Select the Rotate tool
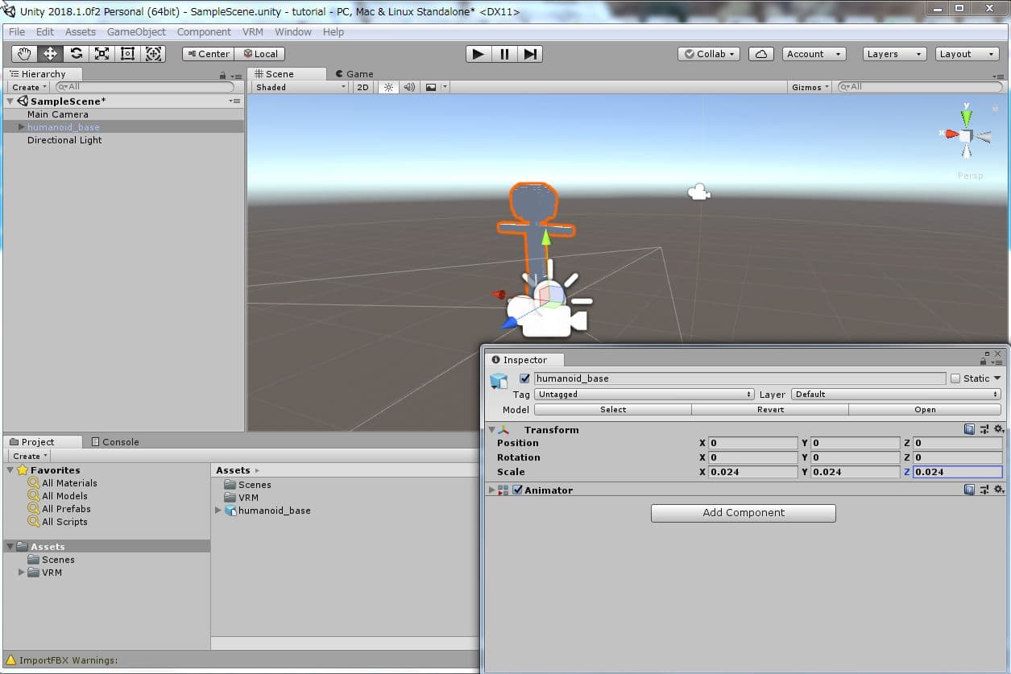 coord(76,54)
